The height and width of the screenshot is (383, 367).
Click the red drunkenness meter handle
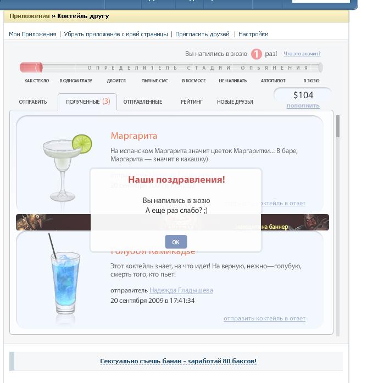[x=38, y=67]
